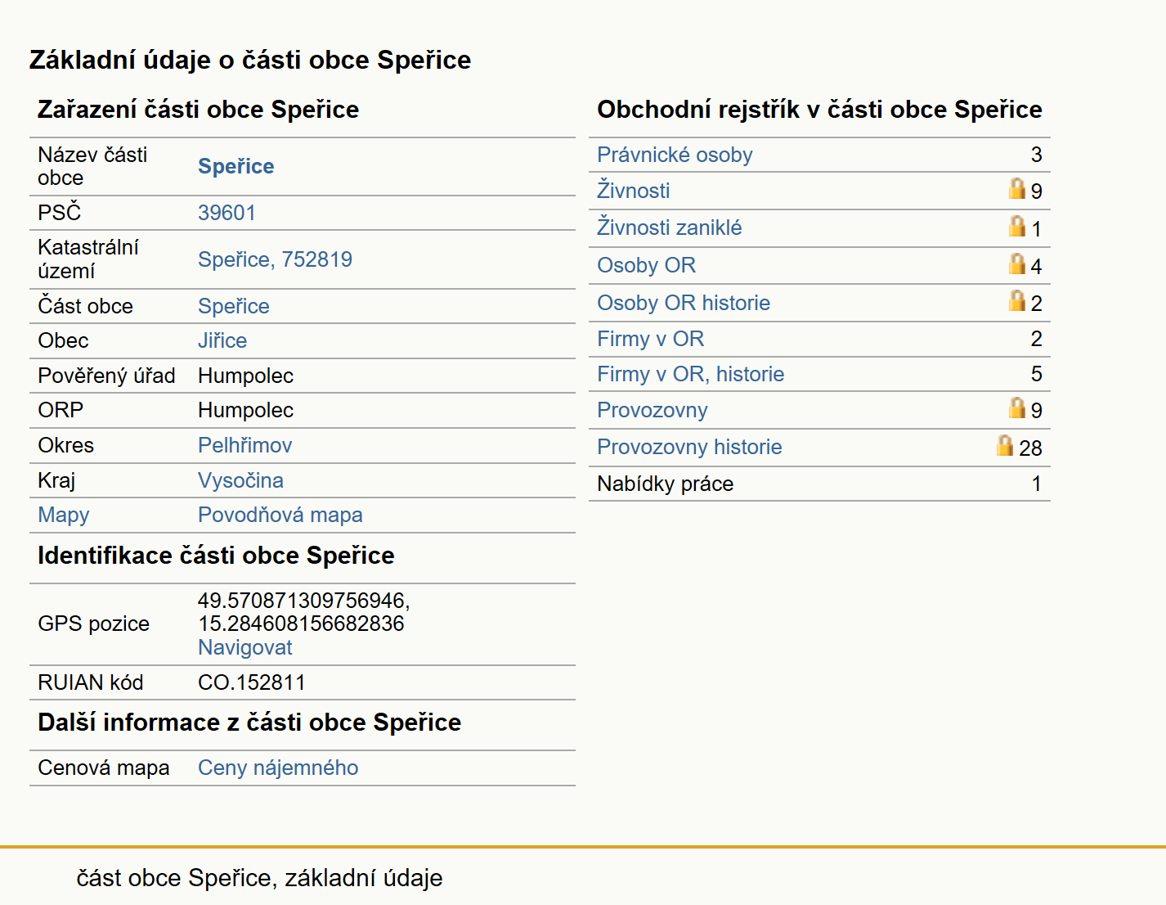
Task: Go to the Jiřice municipality link
Action: [x=222, y=340]
